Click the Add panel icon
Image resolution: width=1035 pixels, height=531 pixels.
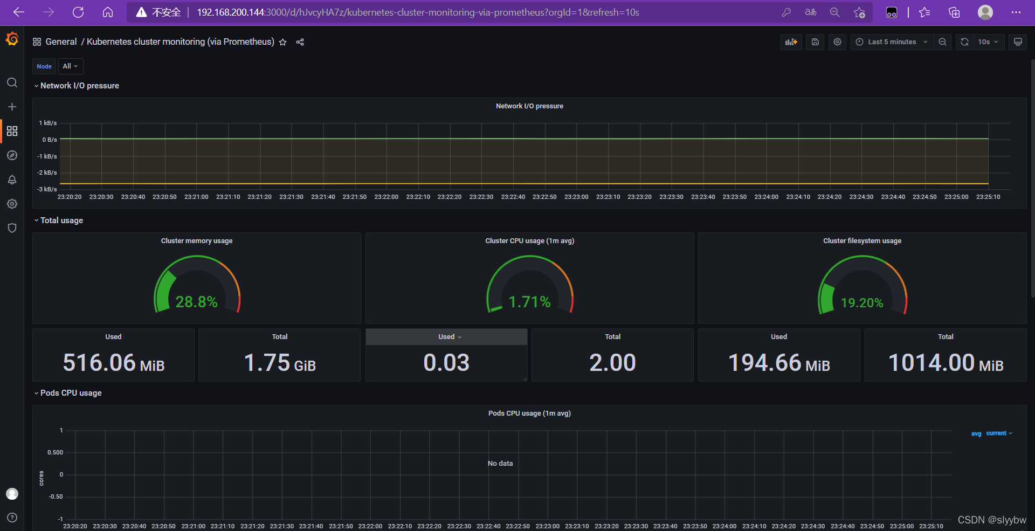[791, 42]
